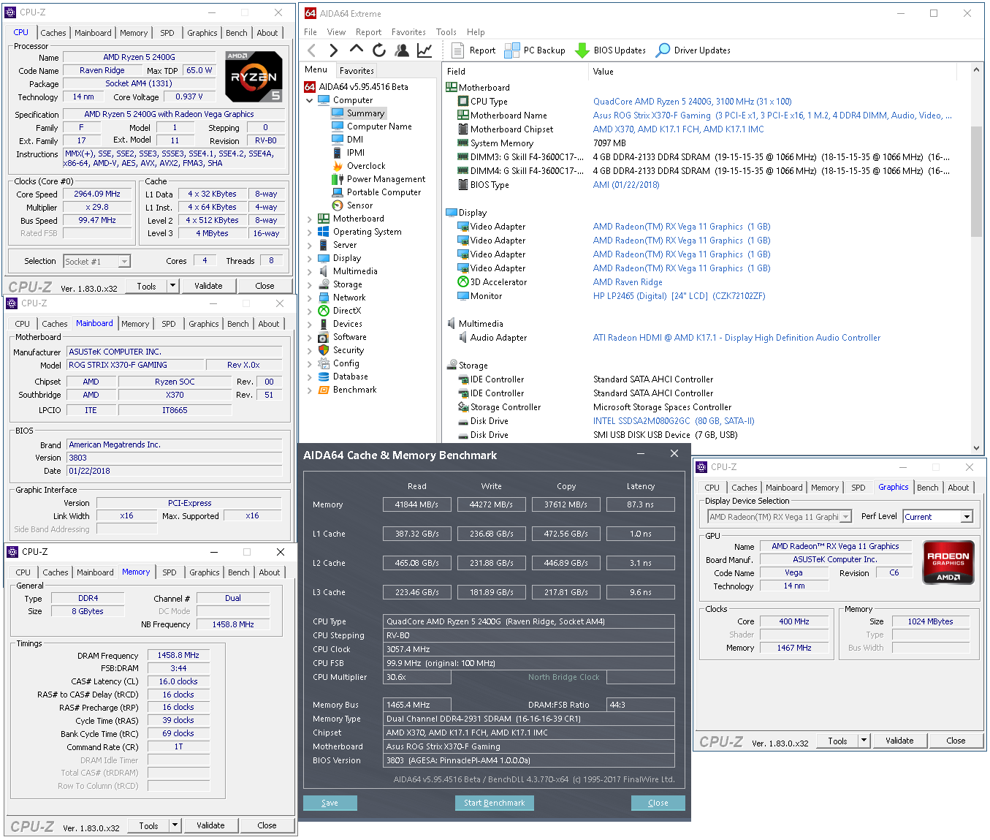
Task: Click Validate in the Graphics CPU-Z window
Action: 899,741
